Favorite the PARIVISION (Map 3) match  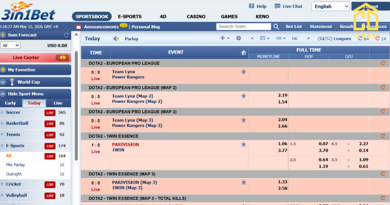point(243,183)
